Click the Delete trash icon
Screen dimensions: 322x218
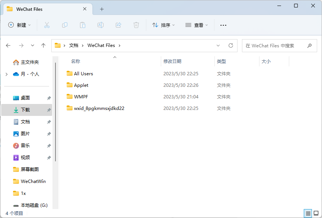[x=136, y=25]
